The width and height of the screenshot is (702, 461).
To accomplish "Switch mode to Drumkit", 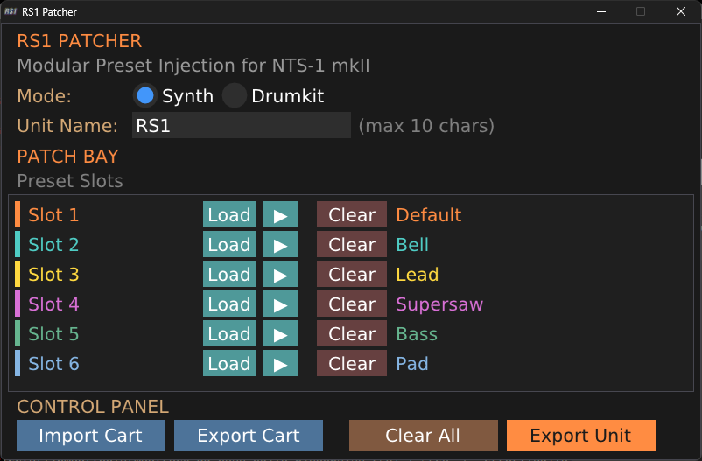I will pyautogui.click(x=235, y=95).
